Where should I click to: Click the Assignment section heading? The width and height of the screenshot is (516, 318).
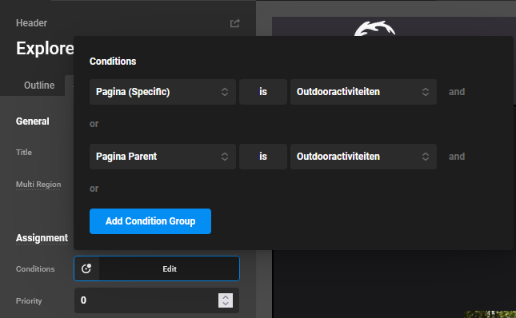[42, 238]
